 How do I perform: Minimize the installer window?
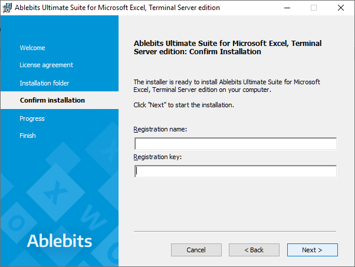tap(287, 8)
